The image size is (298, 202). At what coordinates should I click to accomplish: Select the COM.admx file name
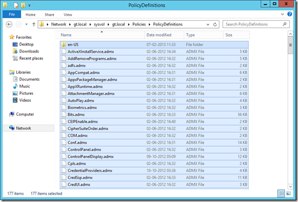click(77, 135)
